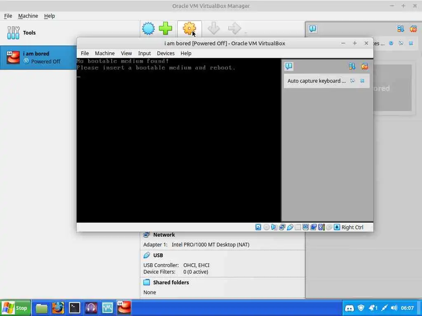Click the Right Ctrl host key label
Viewport: 422px width, 316px height.
point(352,227)
